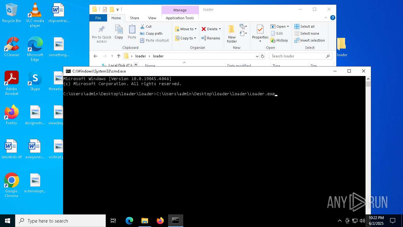Expand the address bar history dropdown

(257, 56)
